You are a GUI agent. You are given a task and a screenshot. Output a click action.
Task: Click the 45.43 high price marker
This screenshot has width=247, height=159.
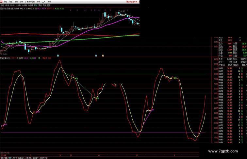123,11
